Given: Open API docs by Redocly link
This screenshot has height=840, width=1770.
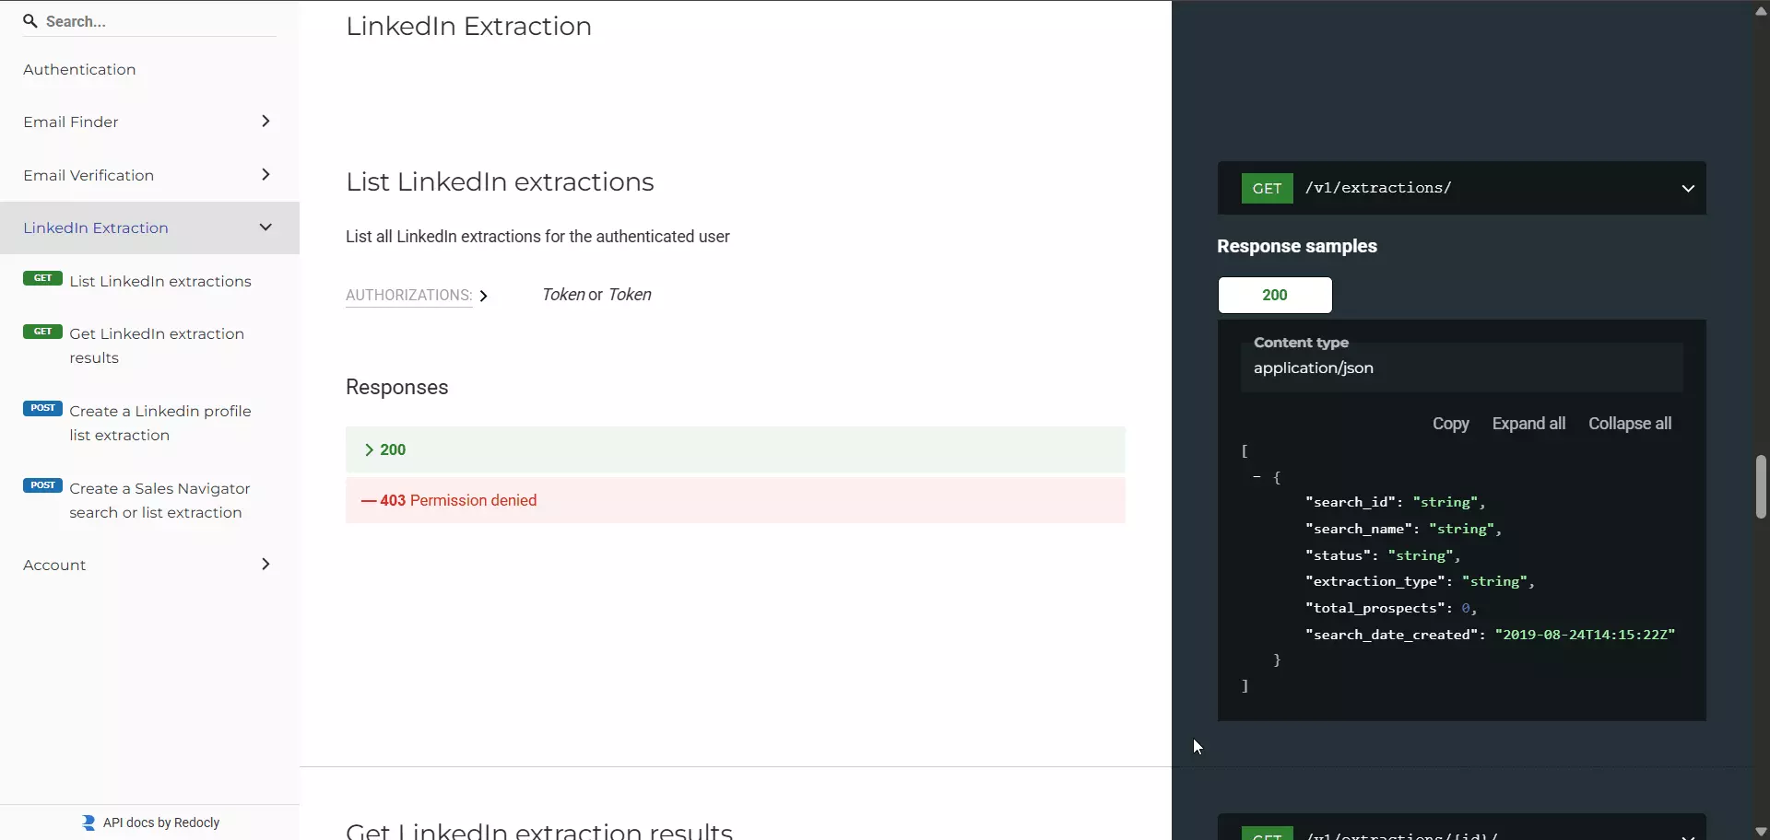Looking at the screenshot, I should [x=162, y=822].
